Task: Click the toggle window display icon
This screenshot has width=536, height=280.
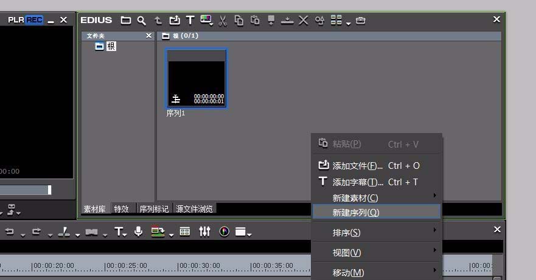Action: tap(158, 231)
